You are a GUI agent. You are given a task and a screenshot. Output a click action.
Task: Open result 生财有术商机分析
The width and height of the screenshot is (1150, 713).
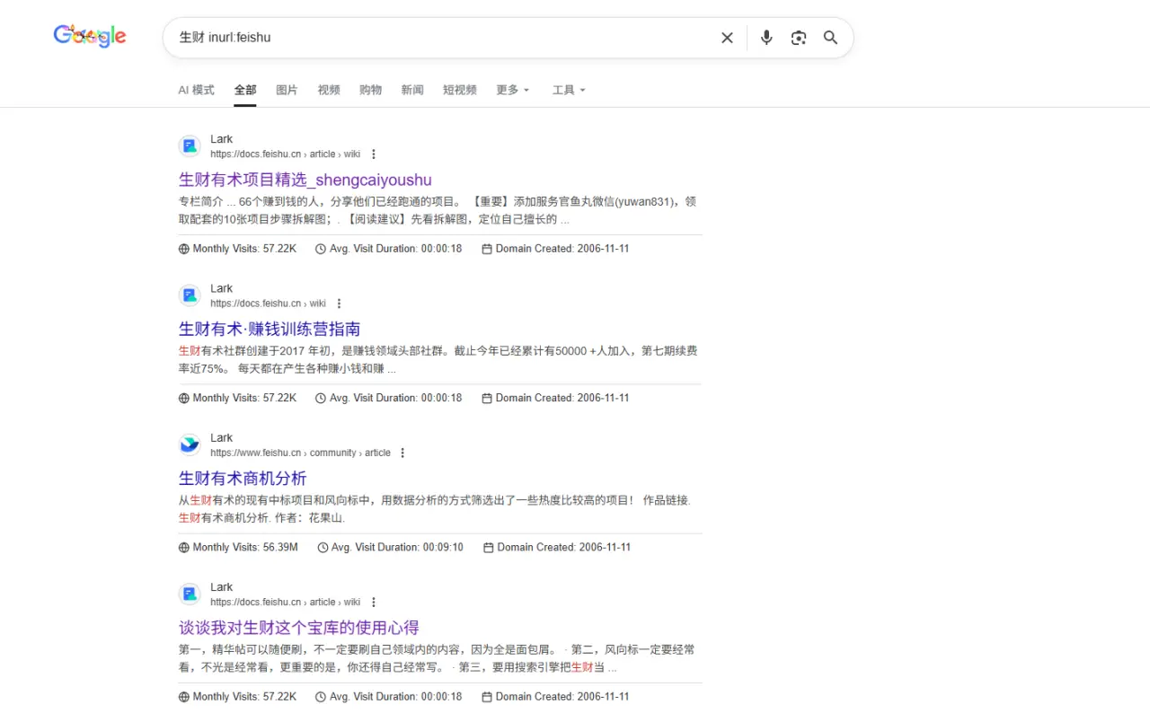pos(243,478)
